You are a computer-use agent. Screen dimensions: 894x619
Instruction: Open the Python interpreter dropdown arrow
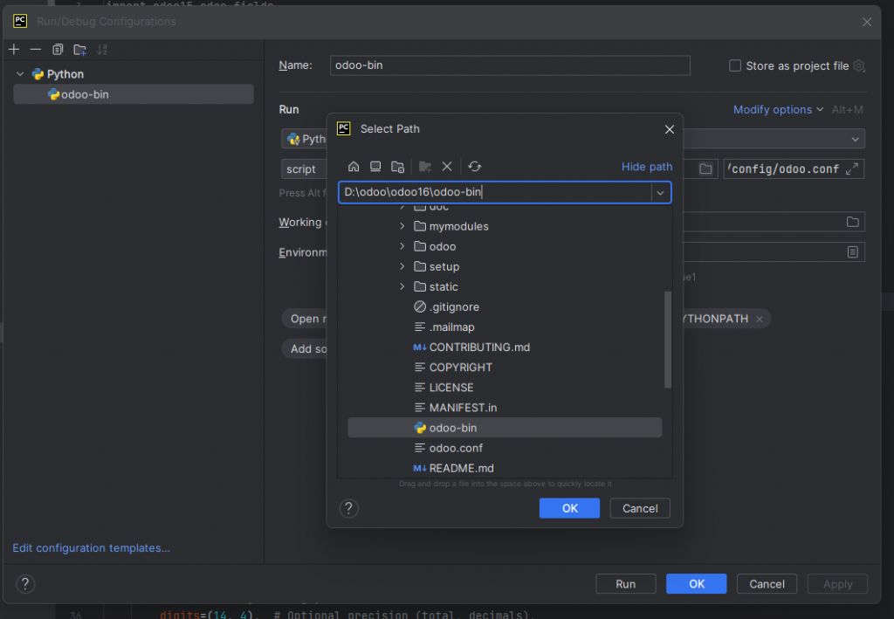click(855, 139)
